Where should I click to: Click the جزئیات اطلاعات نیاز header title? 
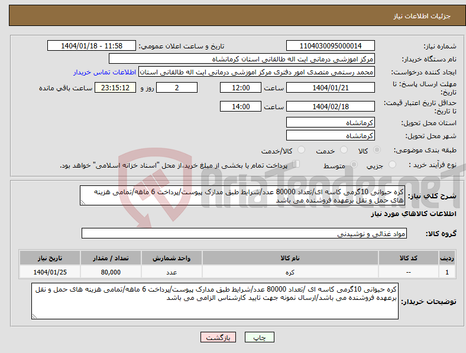[x=422, y=16]
